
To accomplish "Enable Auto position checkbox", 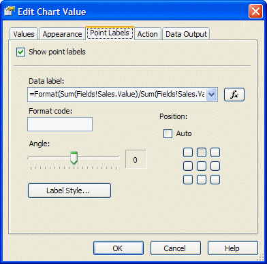I will point(168,133).
